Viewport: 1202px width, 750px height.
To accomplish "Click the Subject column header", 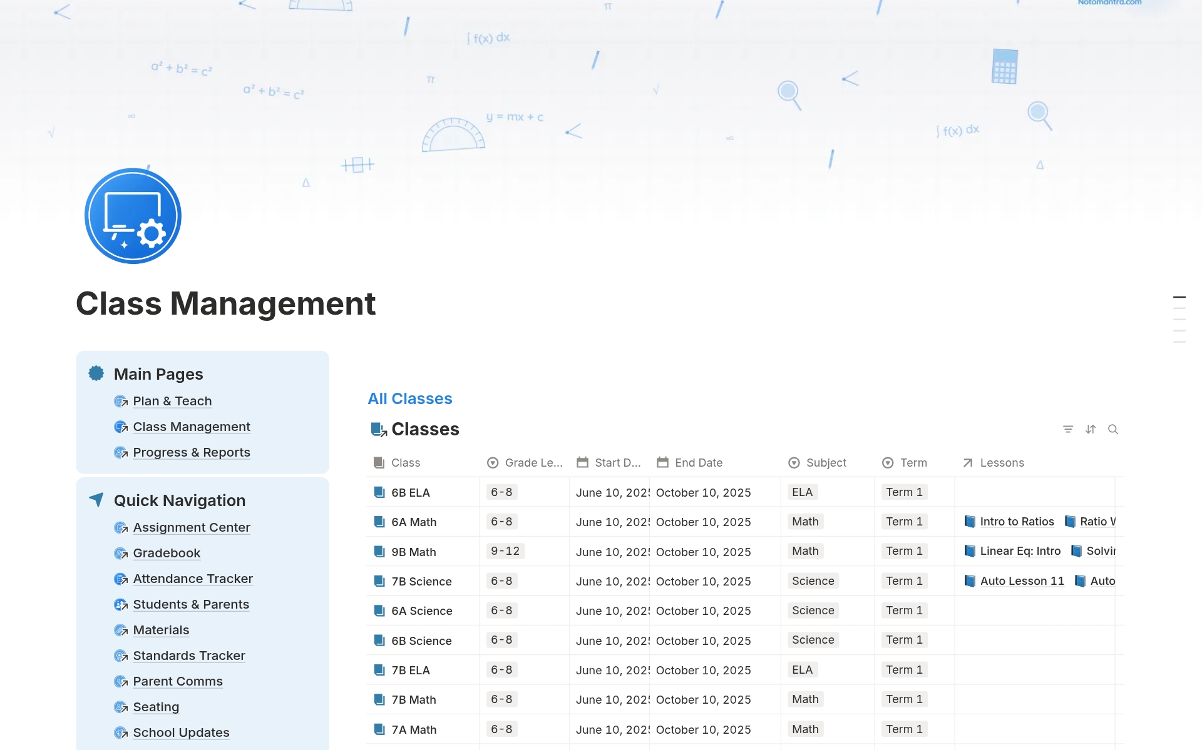I will click(826, 463).
